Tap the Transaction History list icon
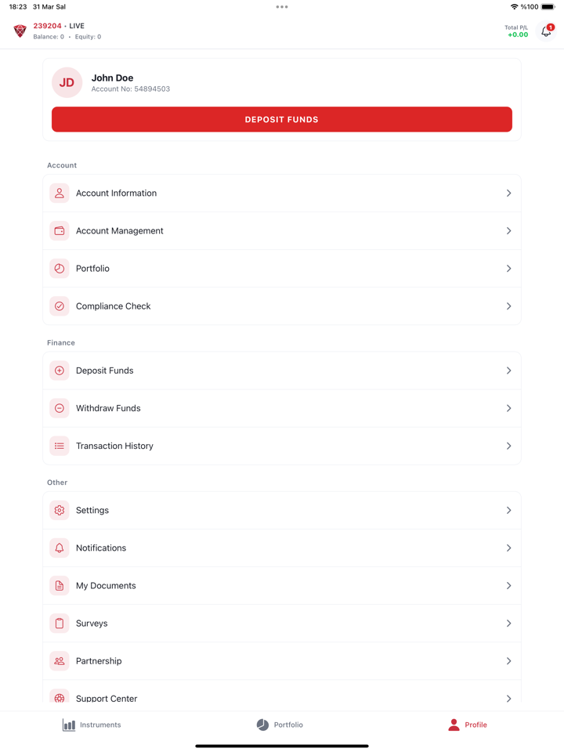This screenshot has height=752, width=564. pos(60,446)
